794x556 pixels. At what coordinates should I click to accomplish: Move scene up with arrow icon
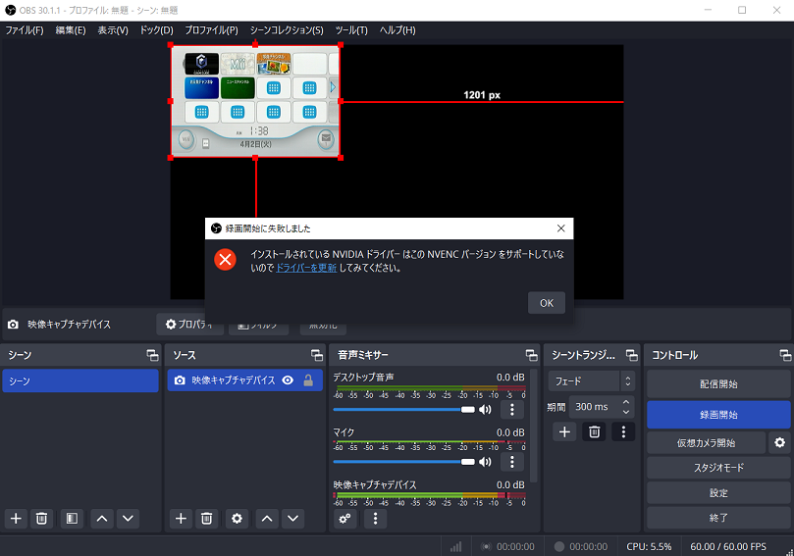coord(102,519)
